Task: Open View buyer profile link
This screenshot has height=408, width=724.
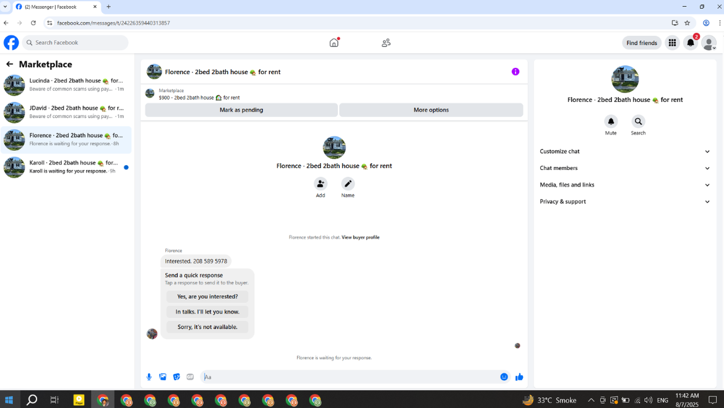Action: pyautogui.click(x=360, y=237)
